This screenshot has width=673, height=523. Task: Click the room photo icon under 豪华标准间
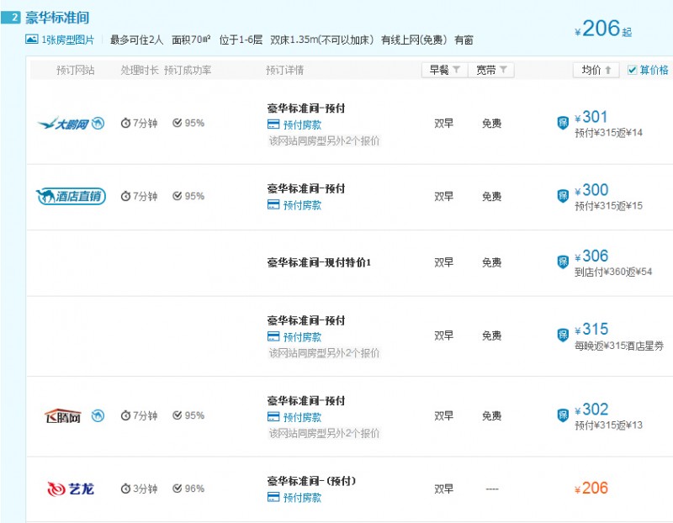[x=31, y=40]
